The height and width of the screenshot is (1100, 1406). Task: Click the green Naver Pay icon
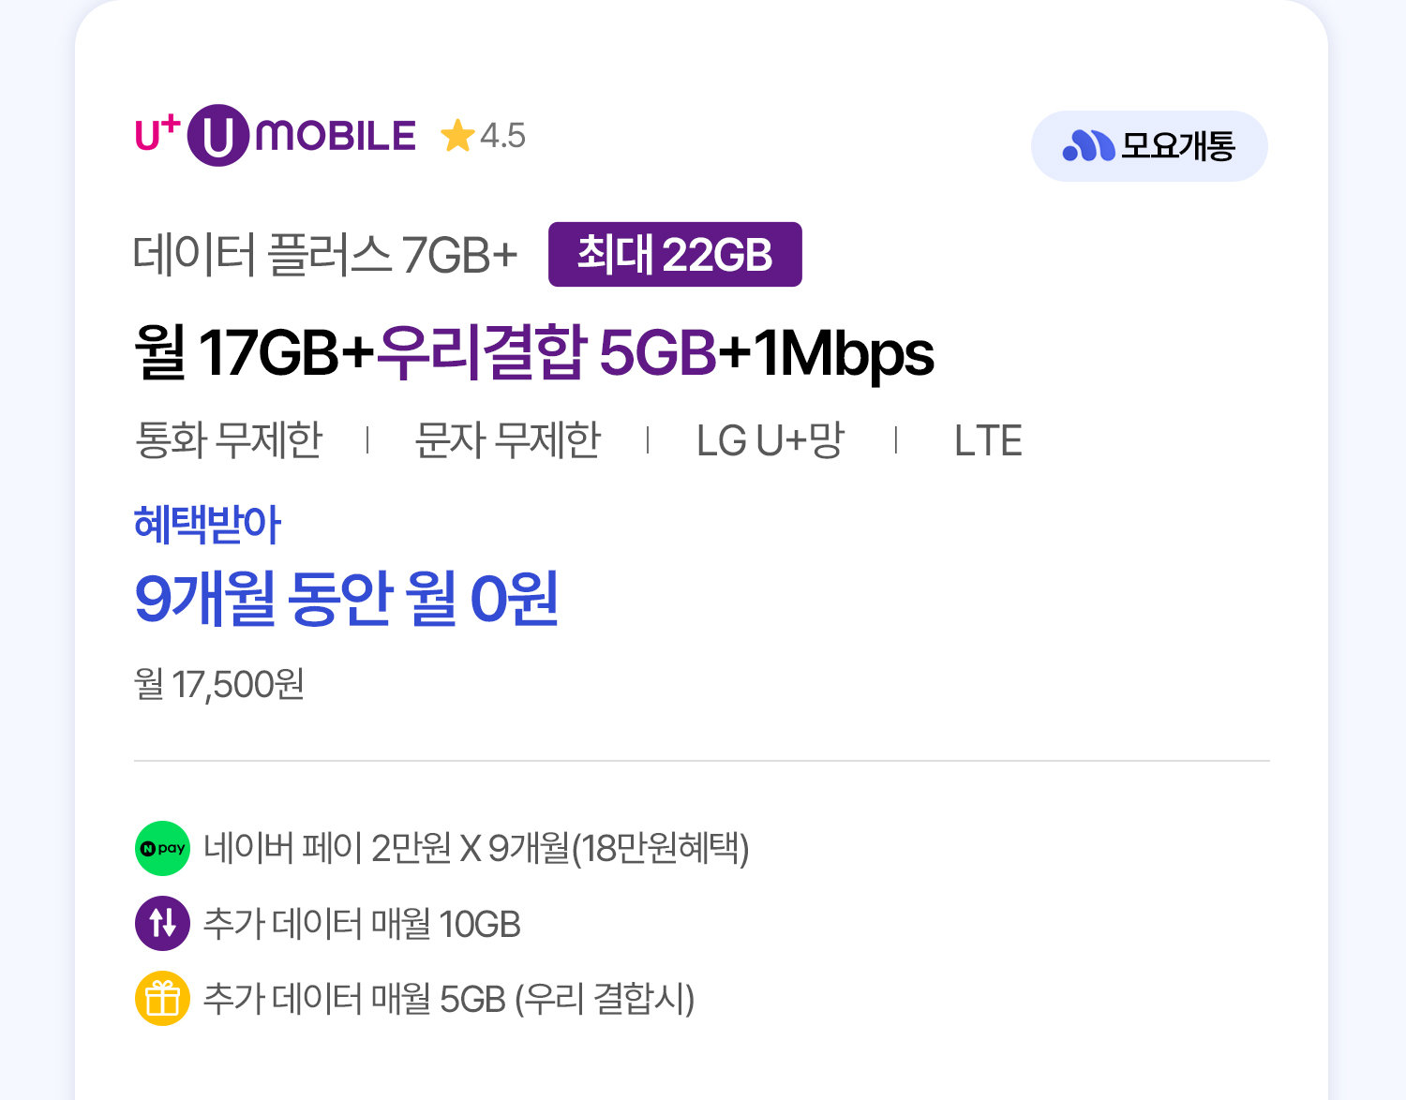pyautogui.click(x=162, y=849)
